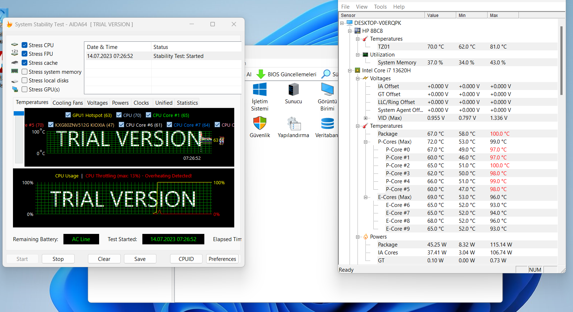Open the Veritabanı database icon

pyautogui.click(x=327, y=123)
